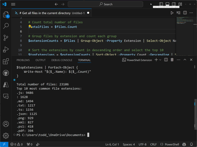Customize layout button in title bar
The image size is (197, 147).
click(180, 4)
